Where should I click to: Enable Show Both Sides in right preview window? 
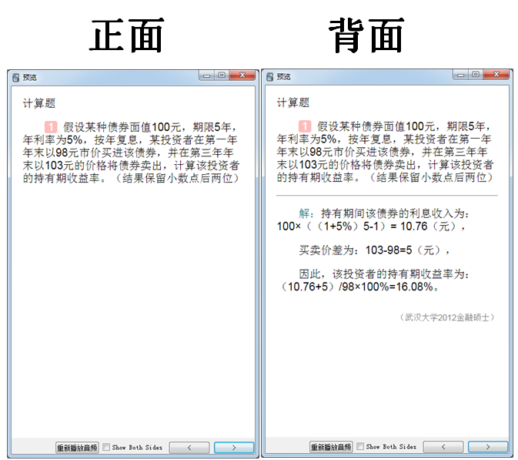point(360,446)
